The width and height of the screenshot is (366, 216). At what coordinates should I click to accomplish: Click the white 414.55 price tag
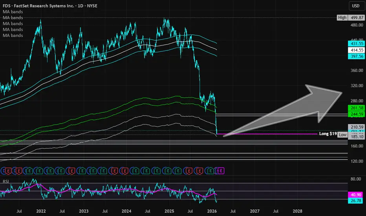click(355, 50)
